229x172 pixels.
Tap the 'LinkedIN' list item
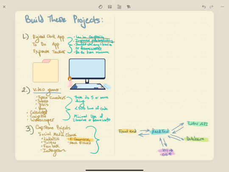50,139
